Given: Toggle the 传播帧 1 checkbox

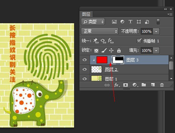Looking at the screenshot, I should coord(139,41).
